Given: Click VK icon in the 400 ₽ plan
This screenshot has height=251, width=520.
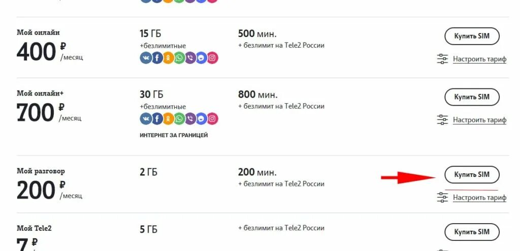Looking at the screenshot, I should click(145, 58).
